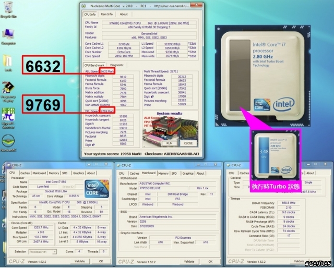This screenshot has height=268, width=334.
Task: Select the CPU Info tab in Nuclearus
Action: (x=90, y=14)
